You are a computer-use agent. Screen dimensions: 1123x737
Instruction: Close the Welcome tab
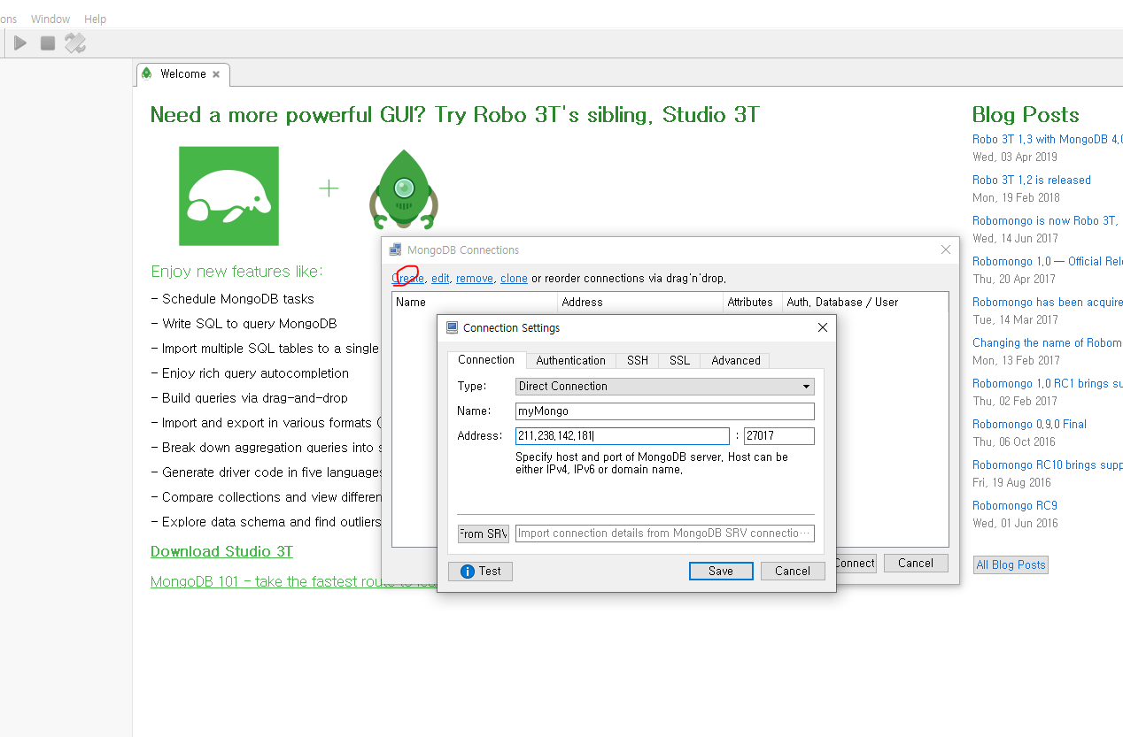pyautogui.click(x=216, y=74)
